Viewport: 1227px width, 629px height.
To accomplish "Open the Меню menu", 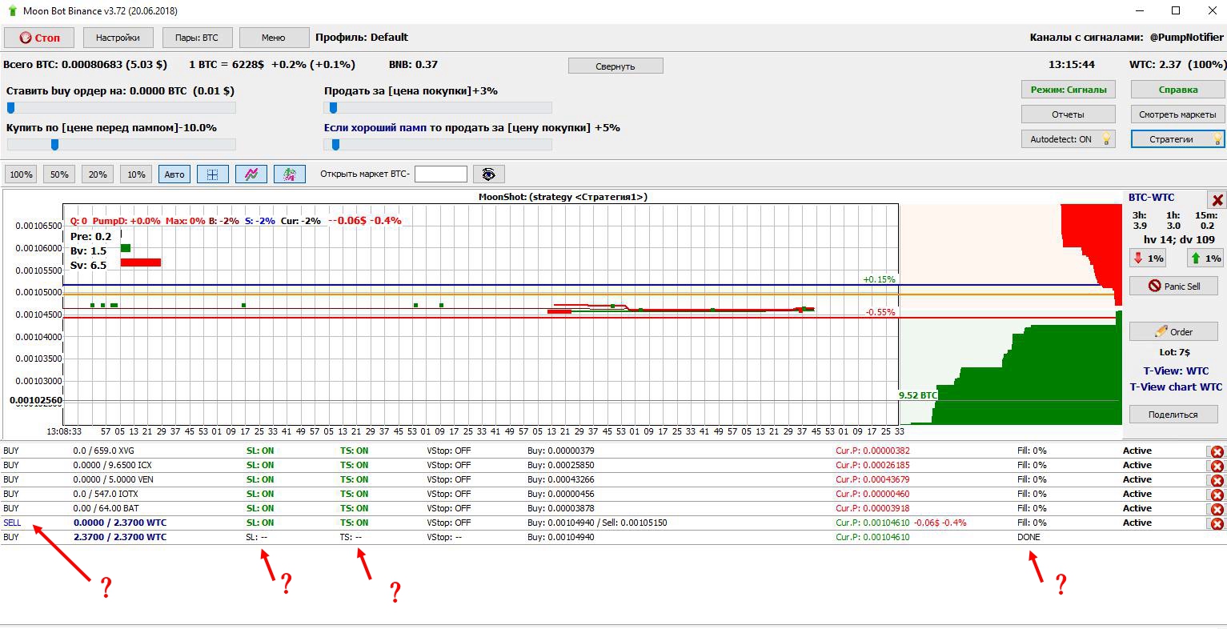I will click(273, 38).
